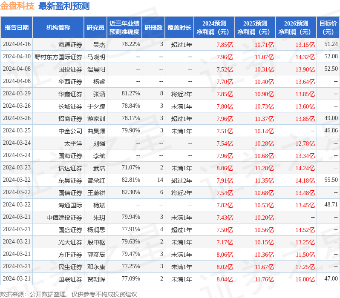
Task: Click the 机构简称 column header
Action: click(x=58, y=28)
